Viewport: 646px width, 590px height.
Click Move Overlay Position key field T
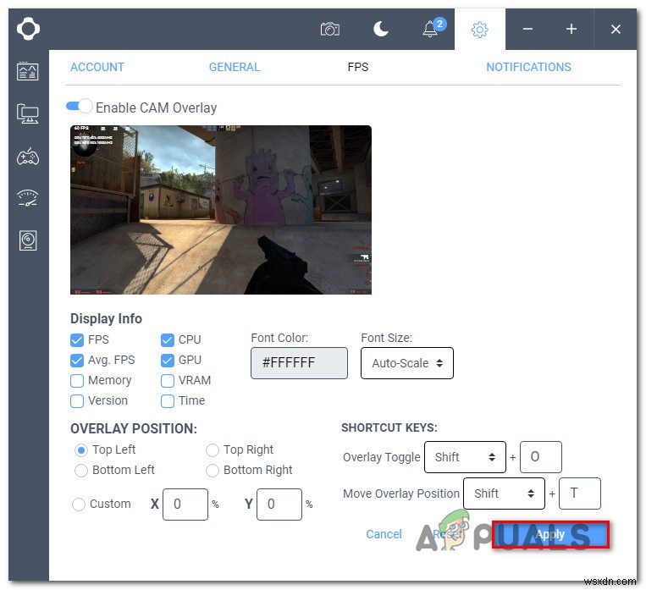tap(580, 494)
